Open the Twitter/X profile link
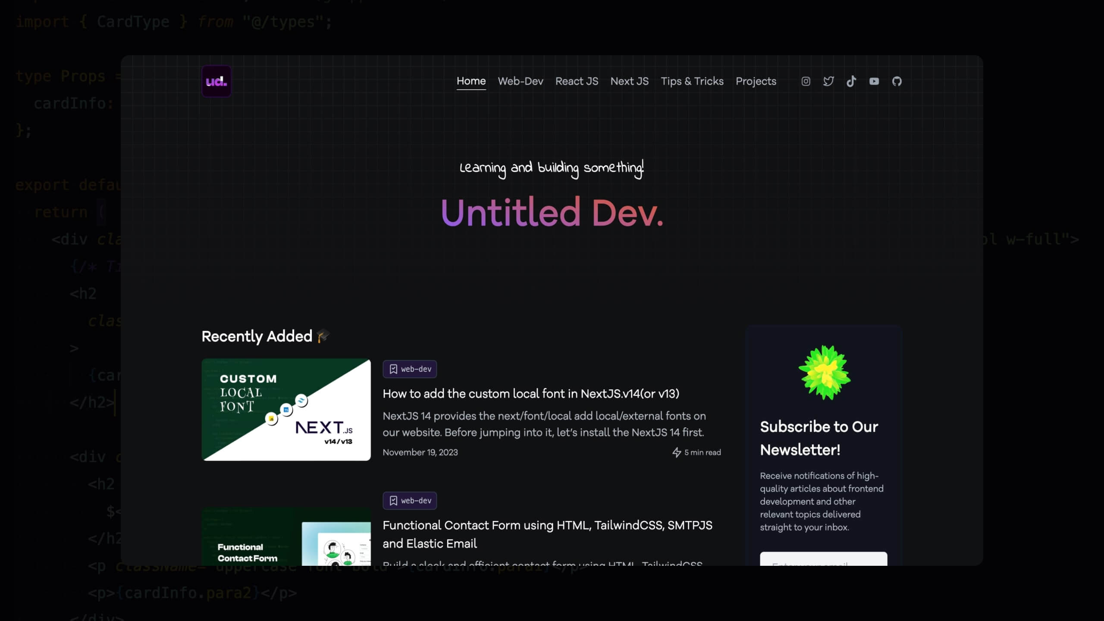Viewport: 1104px width, 621px height. pyautogui.click(x=829, y=81)
